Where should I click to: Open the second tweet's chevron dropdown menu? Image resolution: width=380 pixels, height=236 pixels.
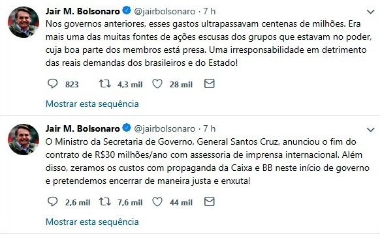coord(371,130)
